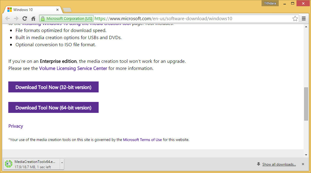Close the Windows 10 tab
The height and width of the screenshot is (173, 311).
pyautogui.click(x=57, y=10)
